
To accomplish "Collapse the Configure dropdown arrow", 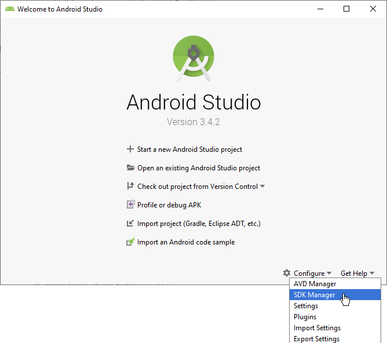I will 329,273.
